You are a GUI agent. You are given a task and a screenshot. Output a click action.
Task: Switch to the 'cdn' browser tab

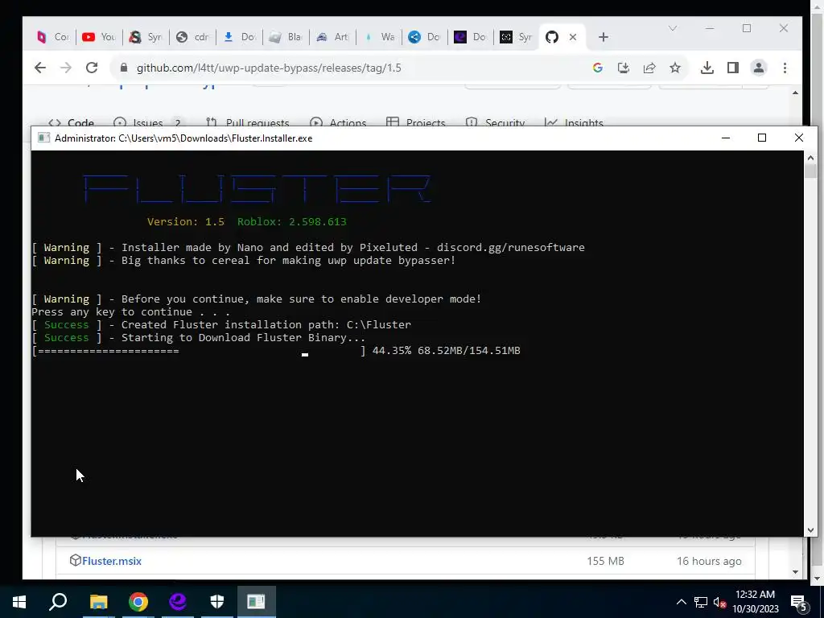pyautogui.click(x=192, y=37)
